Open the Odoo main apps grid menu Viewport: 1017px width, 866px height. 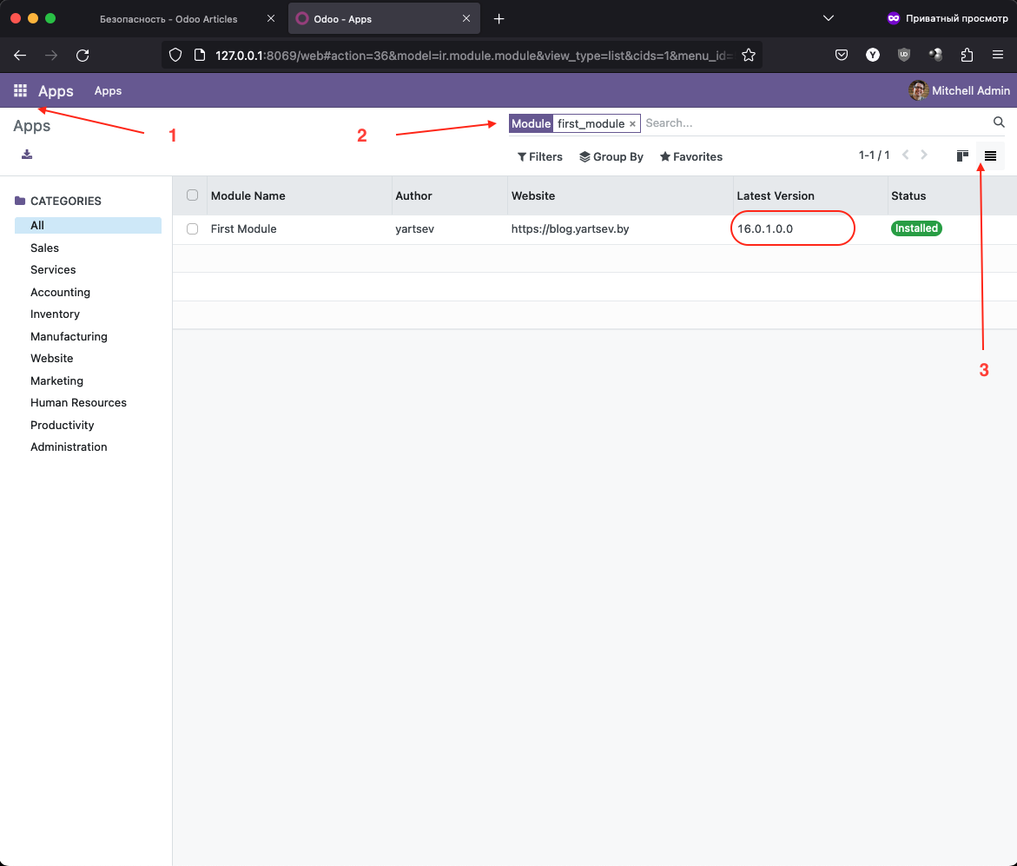click(20, 91)
